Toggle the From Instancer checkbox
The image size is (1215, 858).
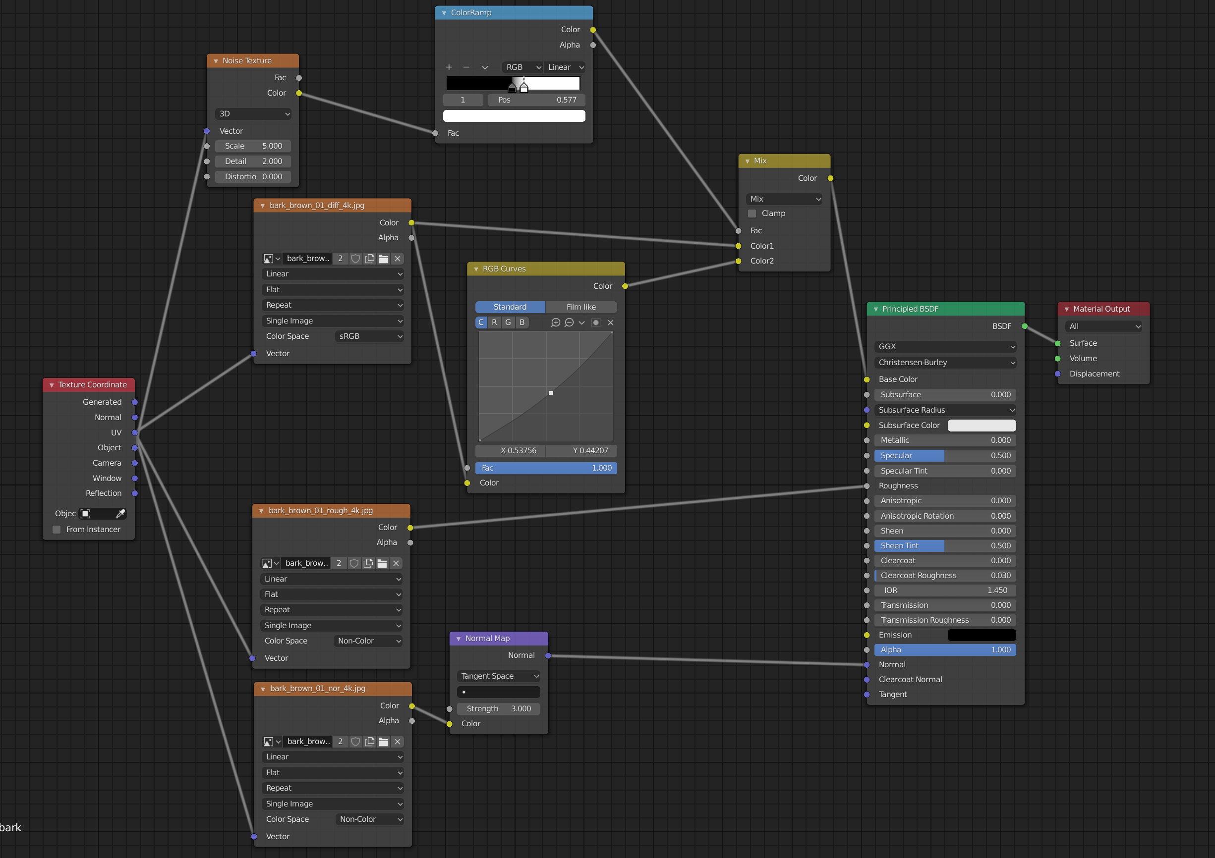57,530
